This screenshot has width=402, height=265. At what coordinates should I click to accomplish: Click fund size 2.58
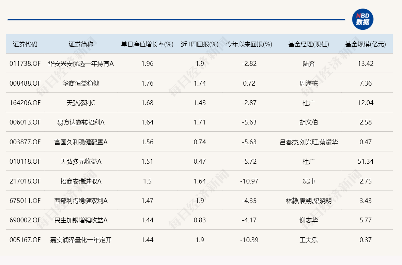tap(366, 122)
